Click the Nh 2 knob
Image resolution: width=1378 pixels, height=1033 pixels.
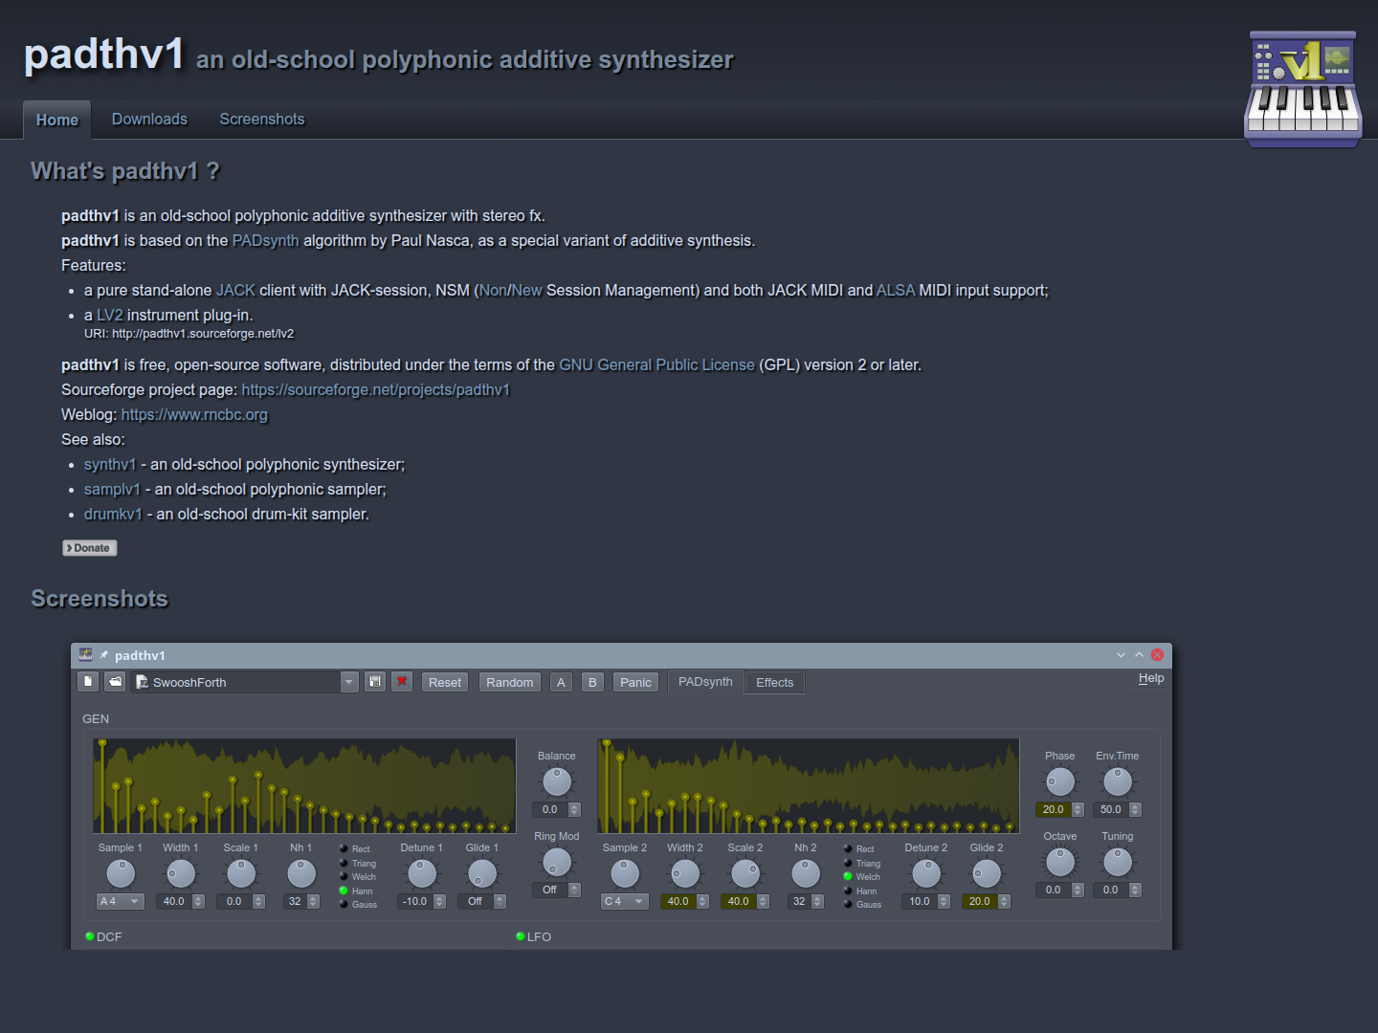click(806, 873)
